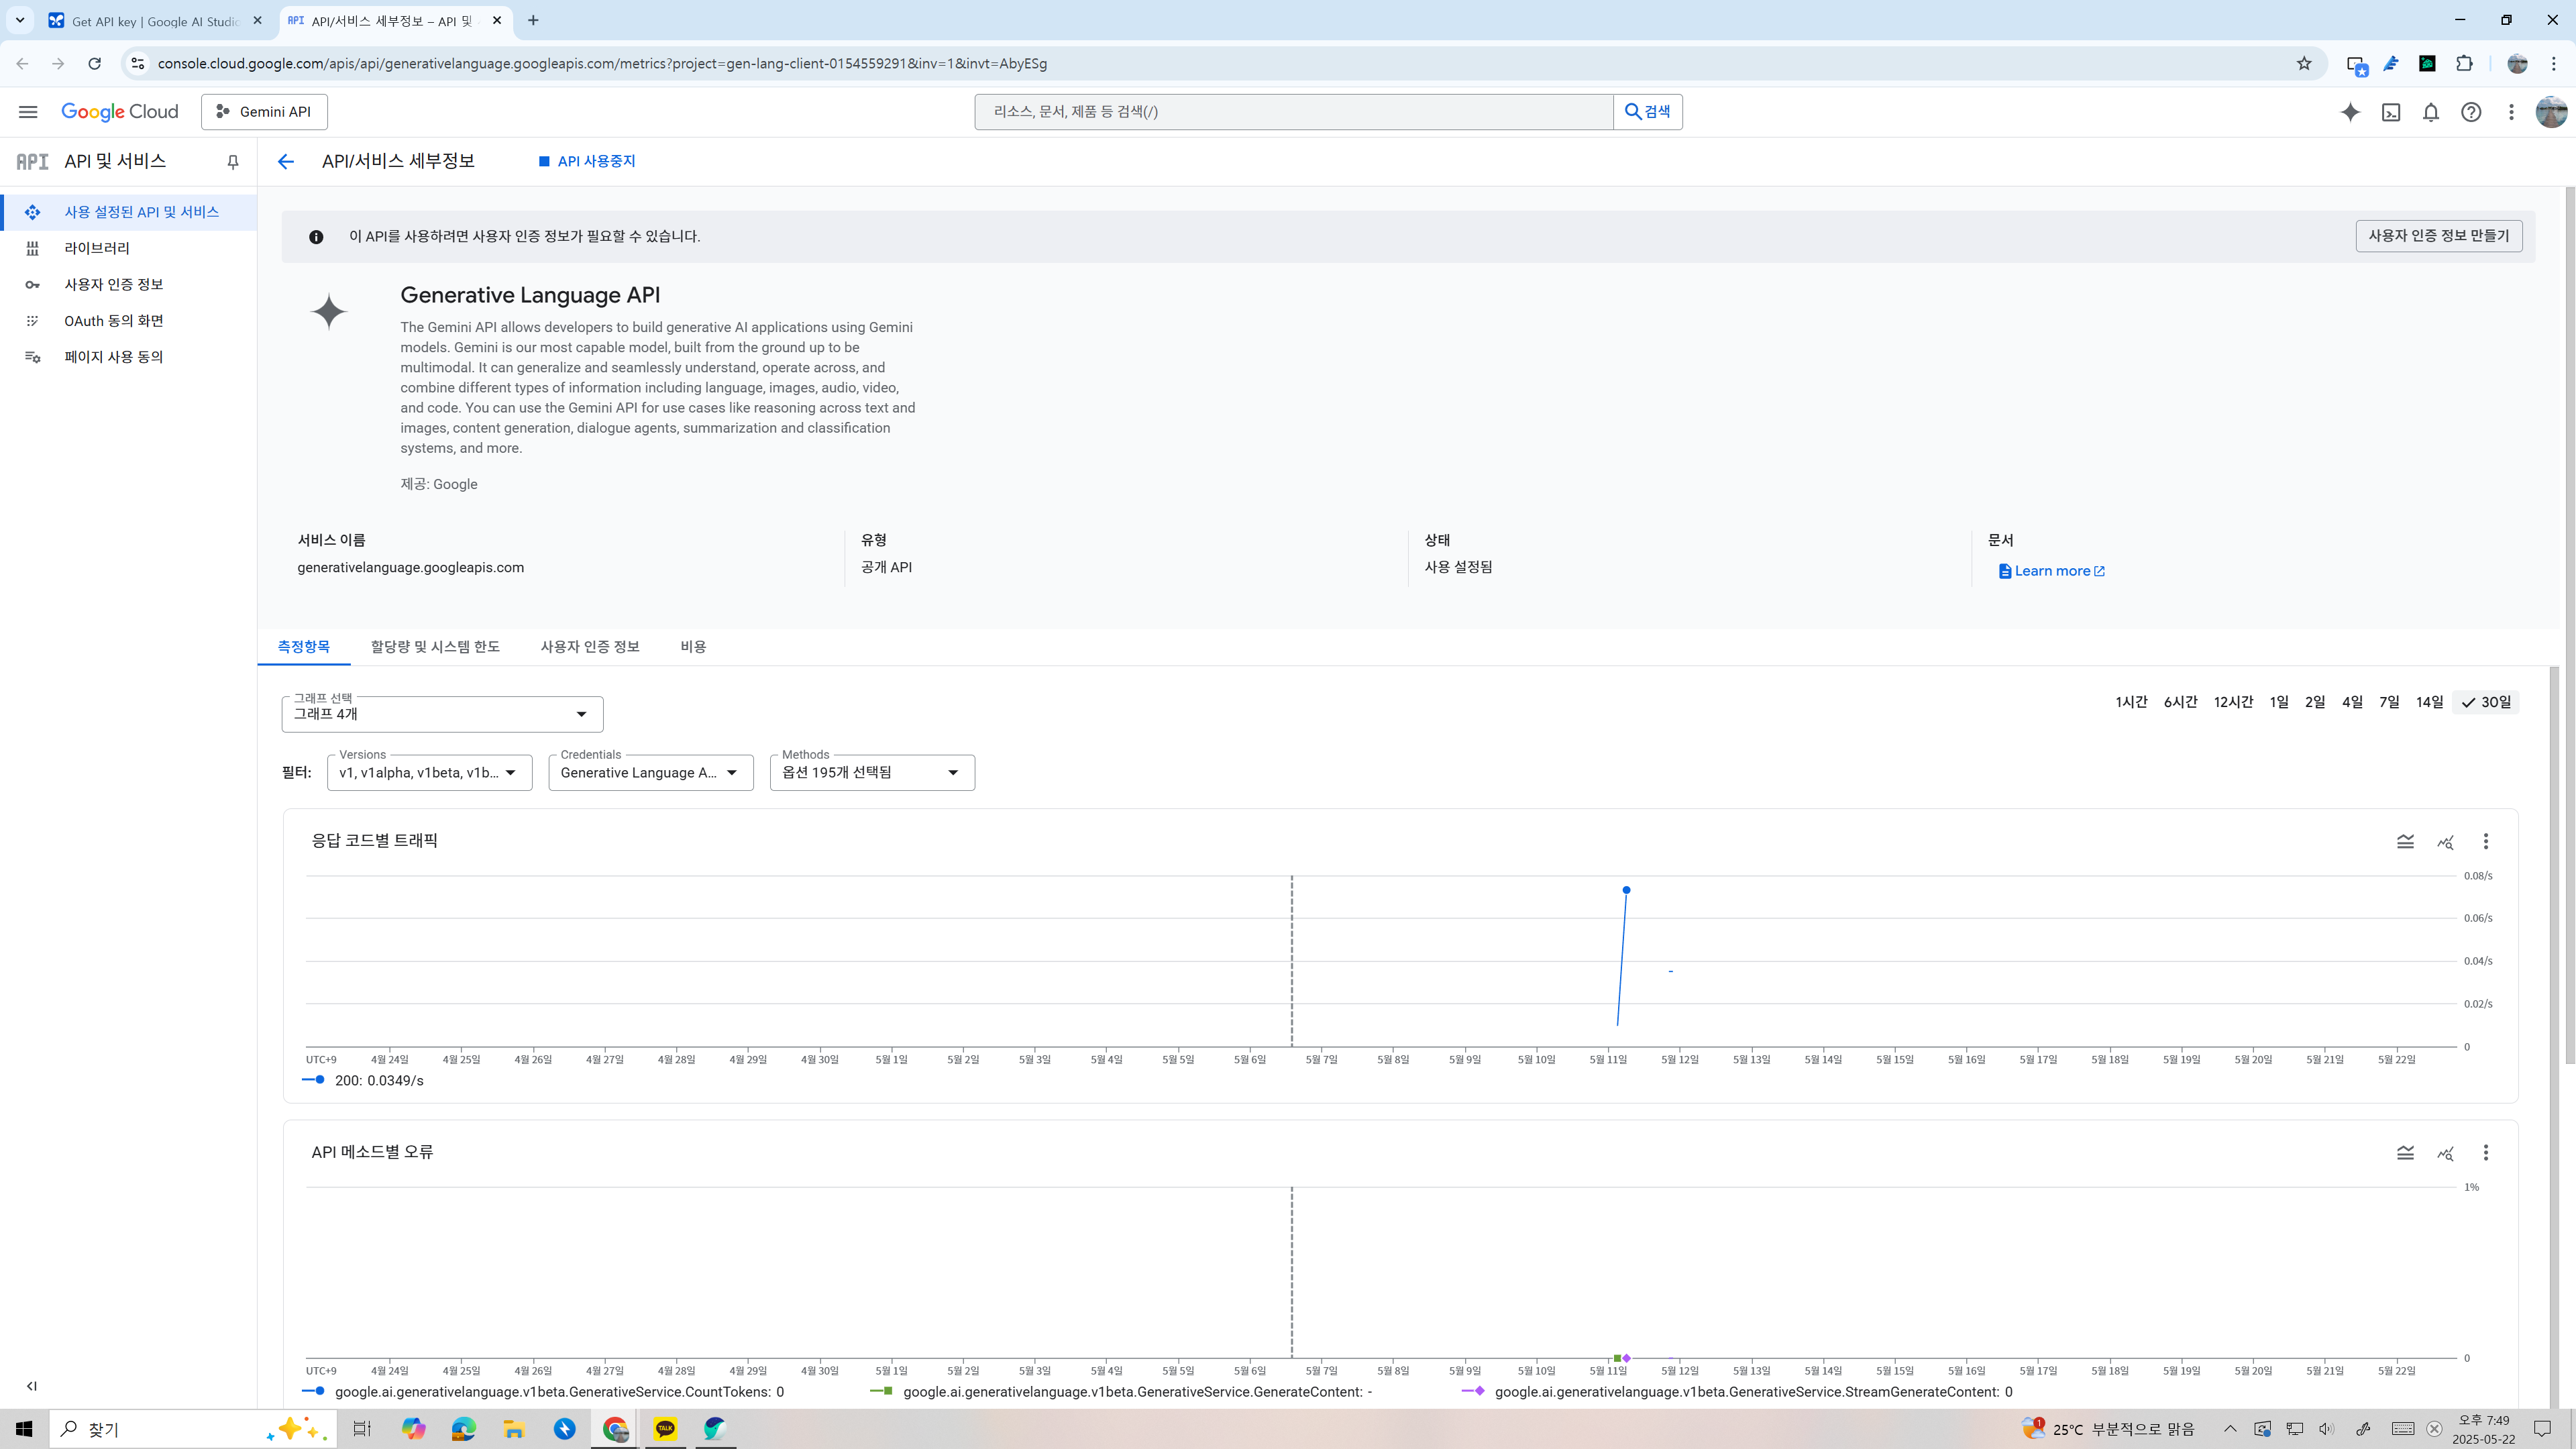Toggle legend on API method errors chart
This screenshot has height=1449, width=2576.
2405,1153
